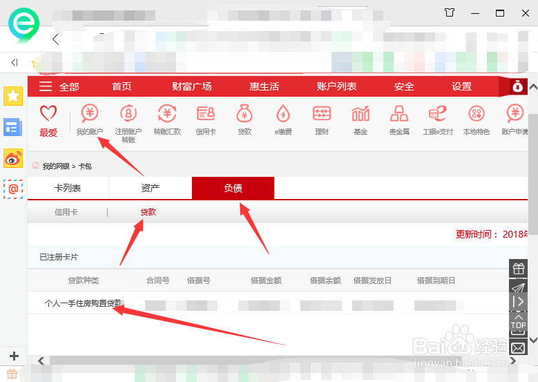Click the TOP back-to-top button
The image size is (538, 382).
click(x=518, y=322)
